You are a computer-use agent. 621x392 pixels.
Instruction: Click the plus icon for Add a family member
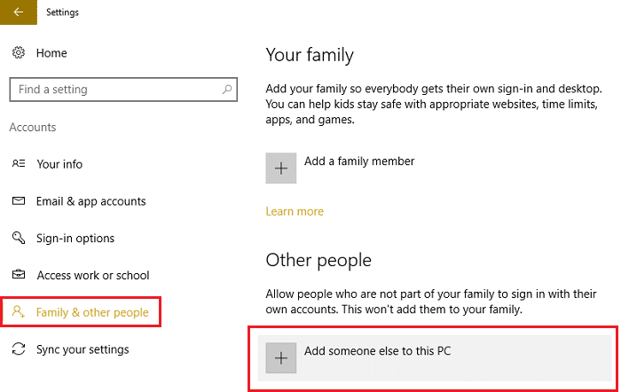click(x=281, y=168)
